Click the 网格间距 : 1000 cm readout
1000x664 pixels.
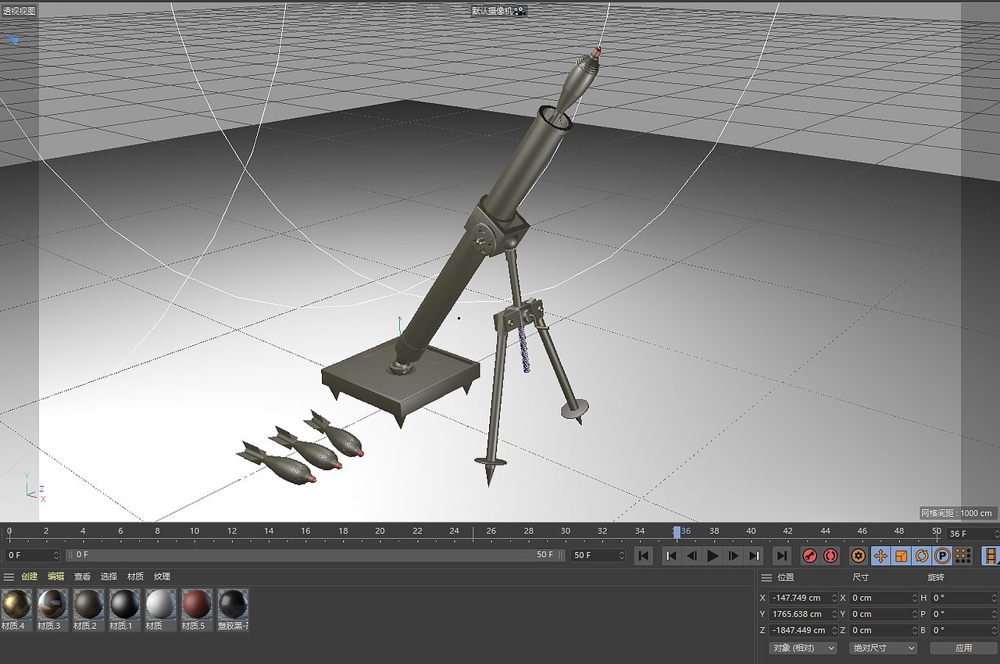pos(957,513)
